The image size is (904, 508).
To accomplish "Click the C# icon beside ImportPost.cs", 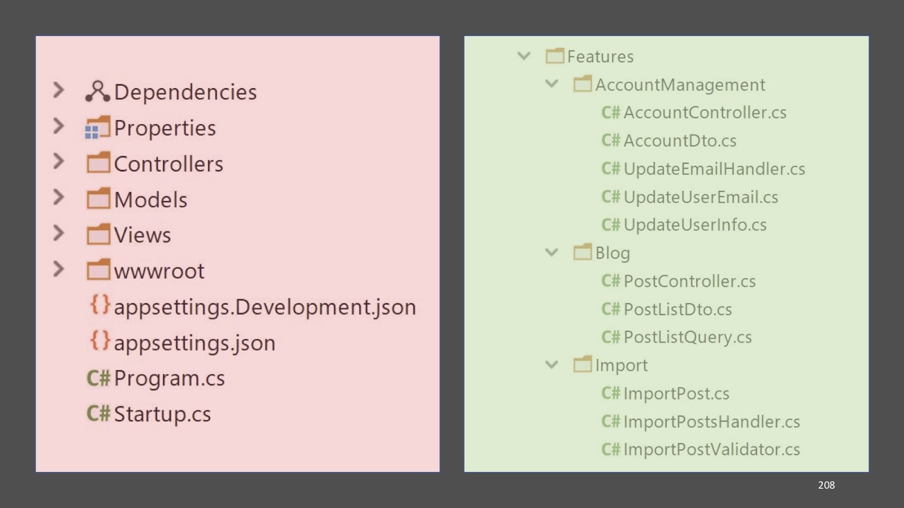I will [611, 393].
